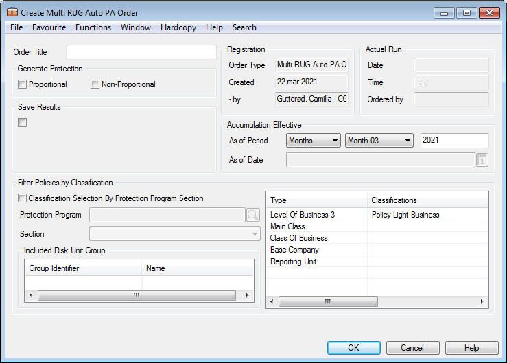Image resolution: width=507 pixels, height=363 pixels.
Task: Select the Reporting Unit row
Action: (x=377, y=261)
